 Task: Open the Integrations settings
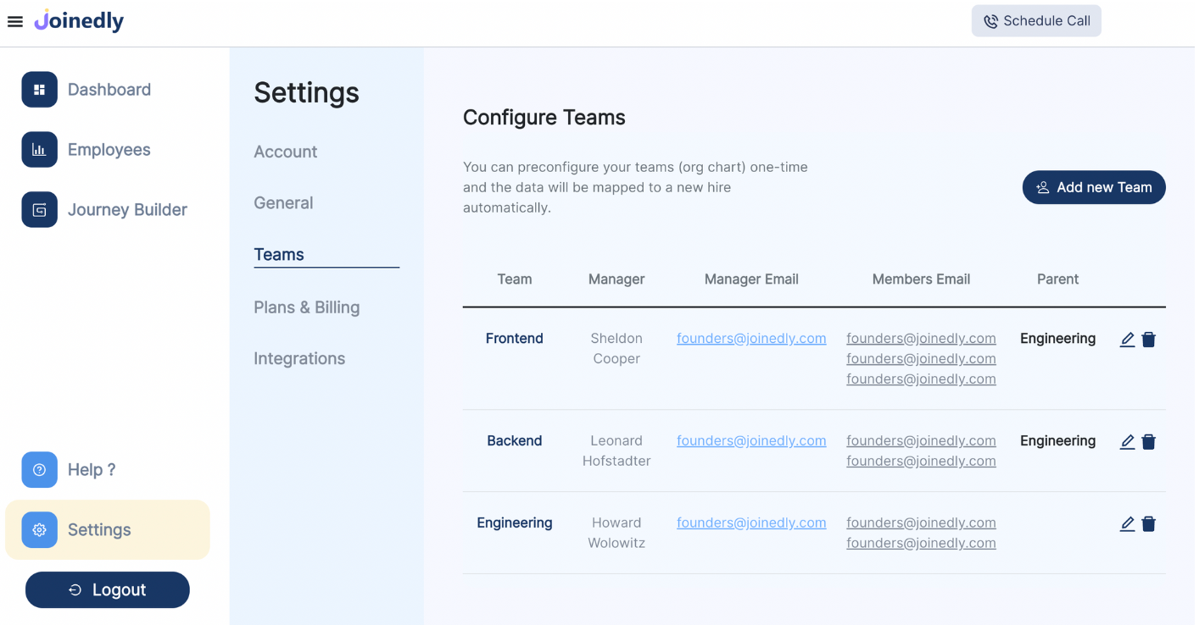click(299, 358)
